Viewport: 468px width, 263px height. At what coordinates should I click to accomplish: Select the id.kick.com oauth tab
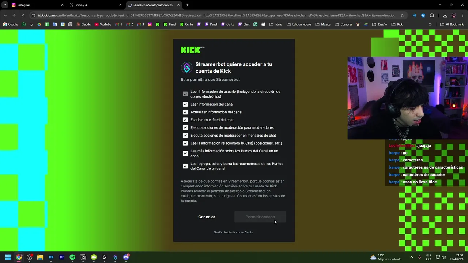click(154, 5)
